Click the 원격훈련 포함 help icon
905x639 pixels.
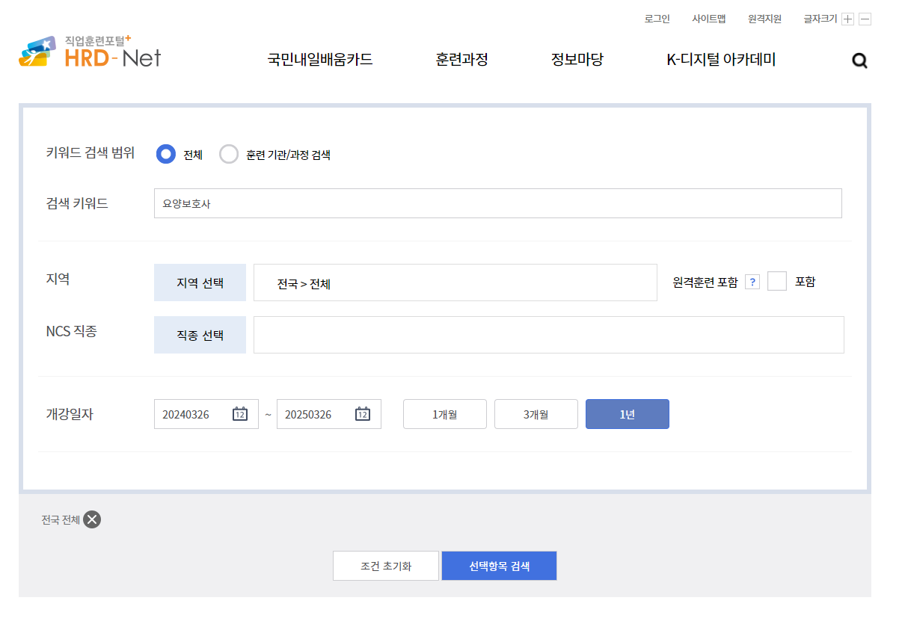coord(751,281)
